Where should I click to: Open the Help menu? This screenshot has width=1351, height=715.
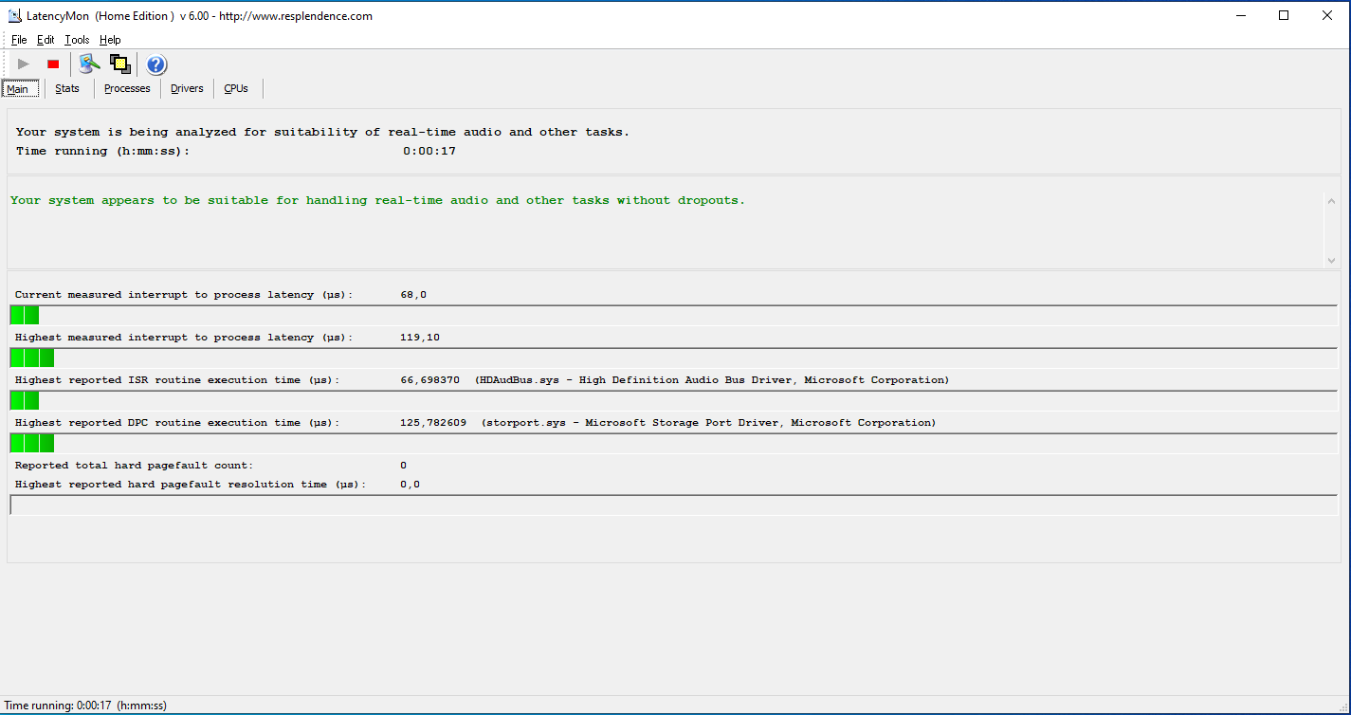coord(110,40)
